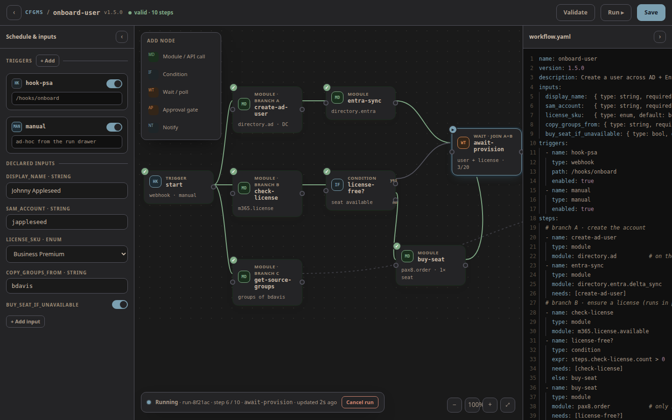Add a new trigger with + Add

click(48, 61)
